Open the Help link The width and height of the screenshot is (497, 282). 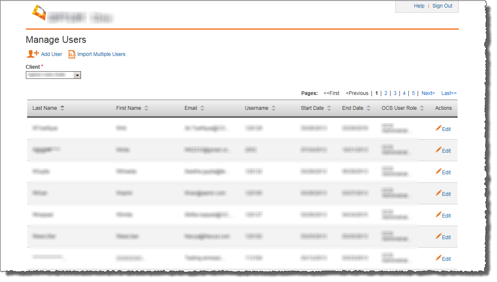pos(419,6)
